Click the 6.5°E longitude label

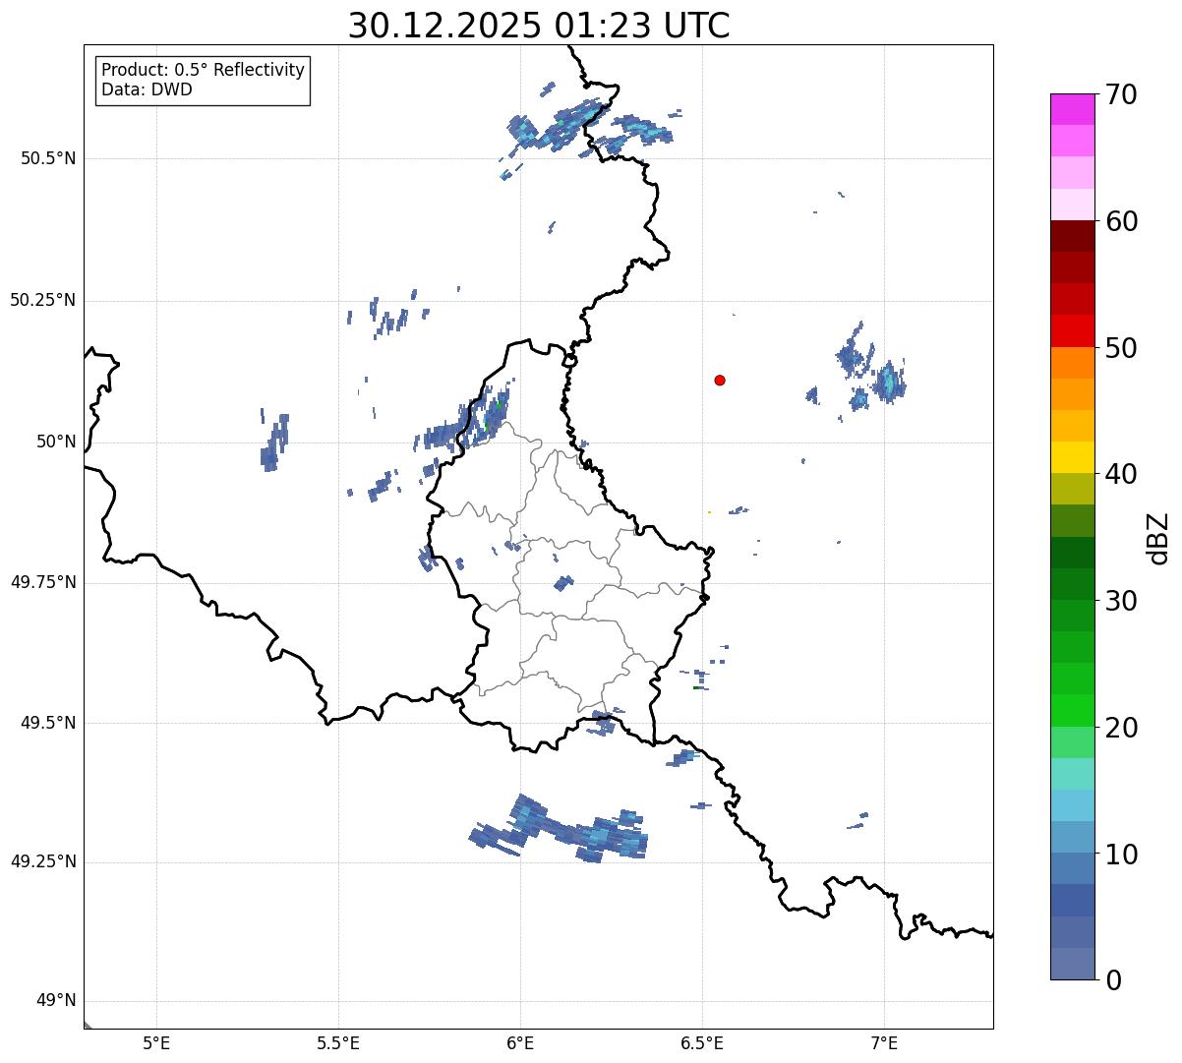(x=702, y=1042)
